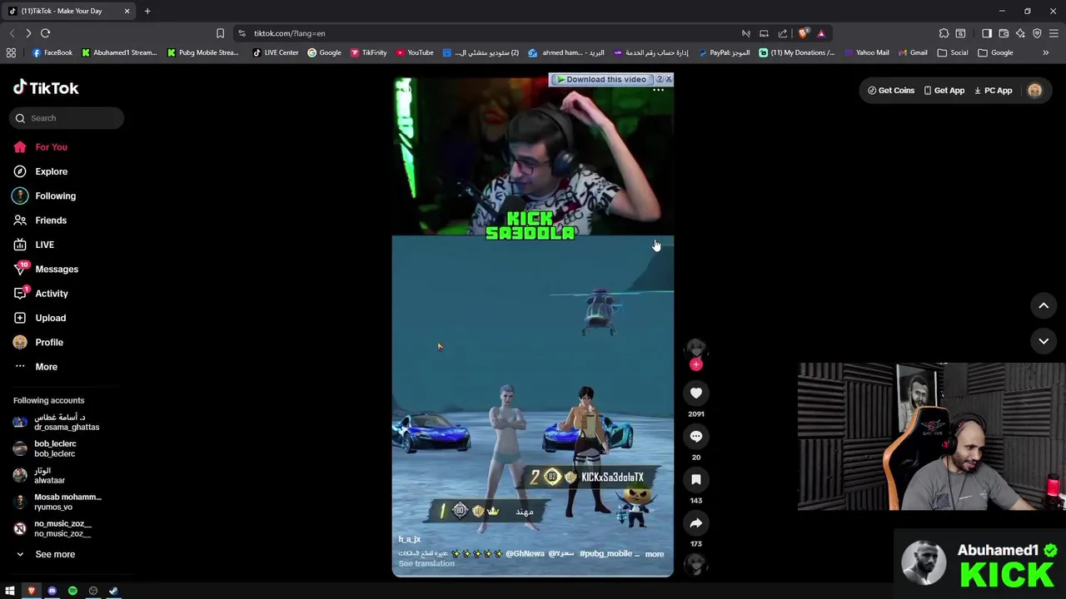
Task: Open no_music_zoz__ following account
Action: [52, 528]
